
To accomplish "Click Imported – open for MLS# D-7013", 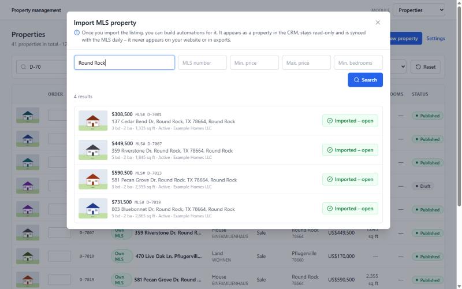I will (x=350, y=179).
